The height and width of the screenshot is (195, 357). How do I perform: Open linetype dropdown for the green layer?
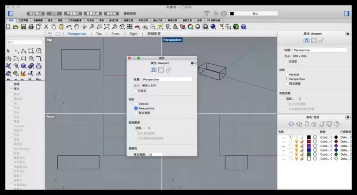tap(326, 154)
